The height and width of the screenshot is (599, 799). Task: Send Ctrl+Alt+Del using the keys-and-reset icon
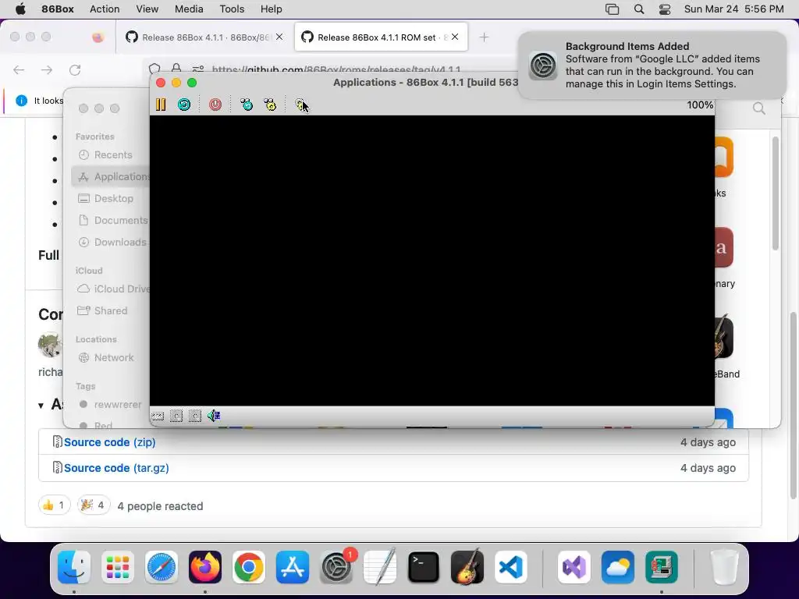tap(246, 105)
